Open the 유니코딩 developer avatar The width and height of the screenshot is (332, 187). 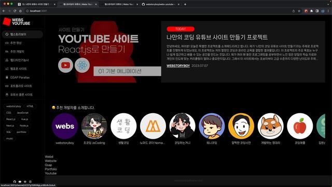tap(212, 126)
